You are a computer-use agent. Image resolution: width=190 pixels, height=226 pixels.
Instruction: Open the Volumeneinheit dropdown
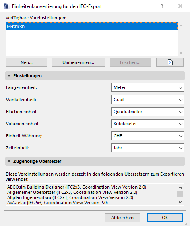tap(148, 124)
